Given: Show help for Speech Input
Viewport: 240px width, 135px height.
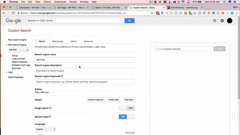Looking at the screenshot, I should click(x=50, y=117).
